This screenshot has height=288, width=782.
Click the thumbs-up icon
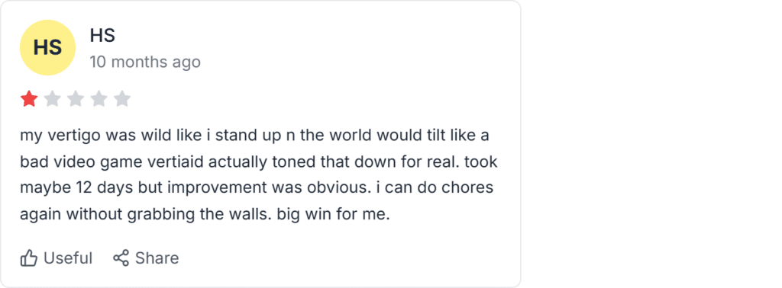(x=29, y=258)
